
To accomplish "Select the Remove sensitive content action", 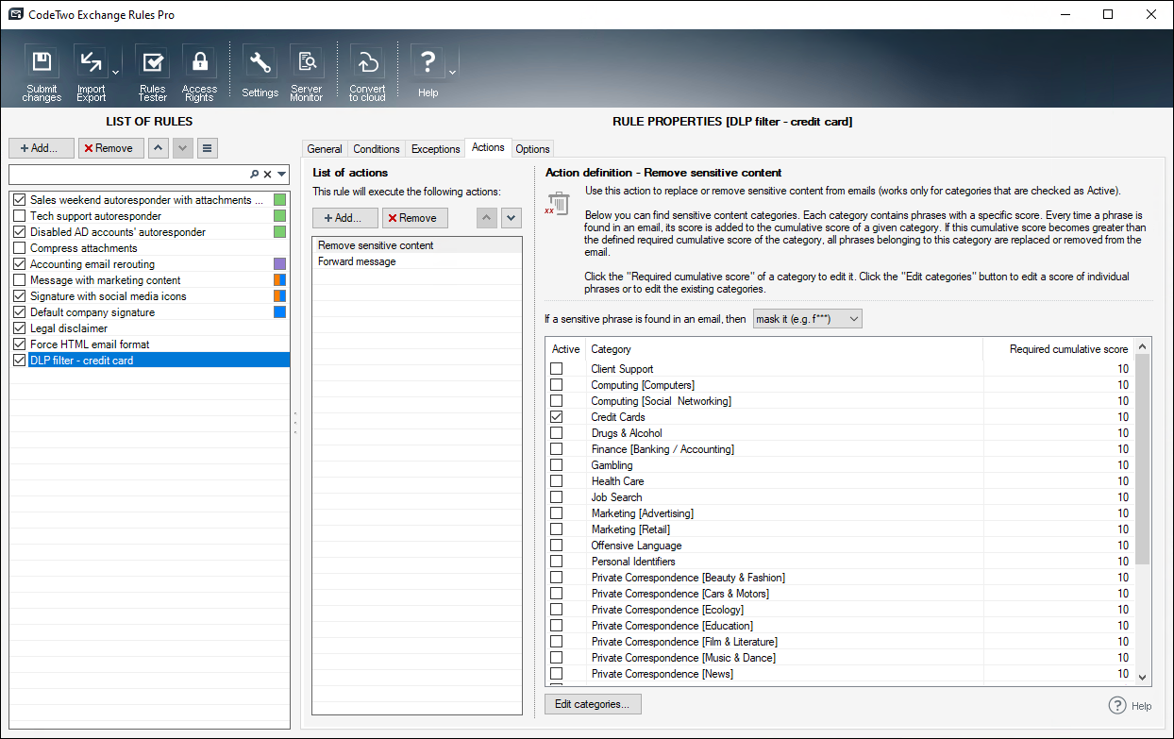I will tap(417, 245).
